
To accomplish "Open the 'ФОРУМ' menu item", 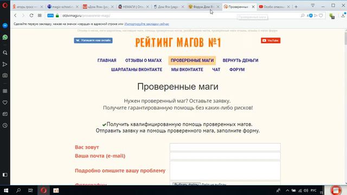I will click(237, 69).
